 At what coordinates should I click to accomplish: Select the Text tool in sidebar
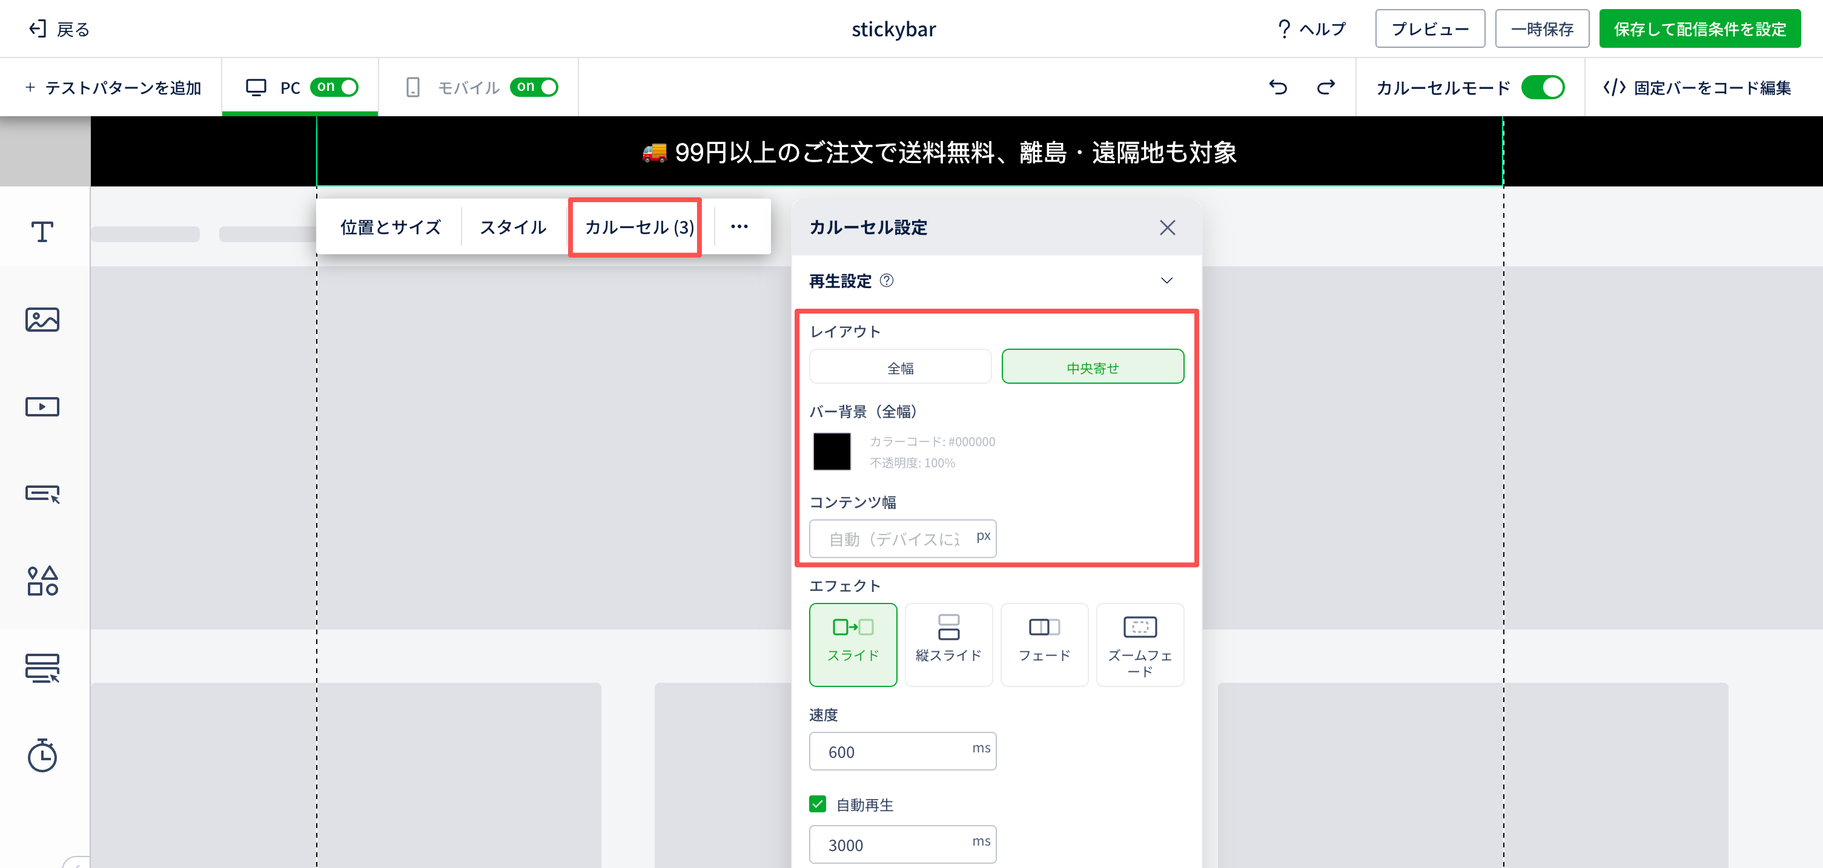[x=42, y=231]
